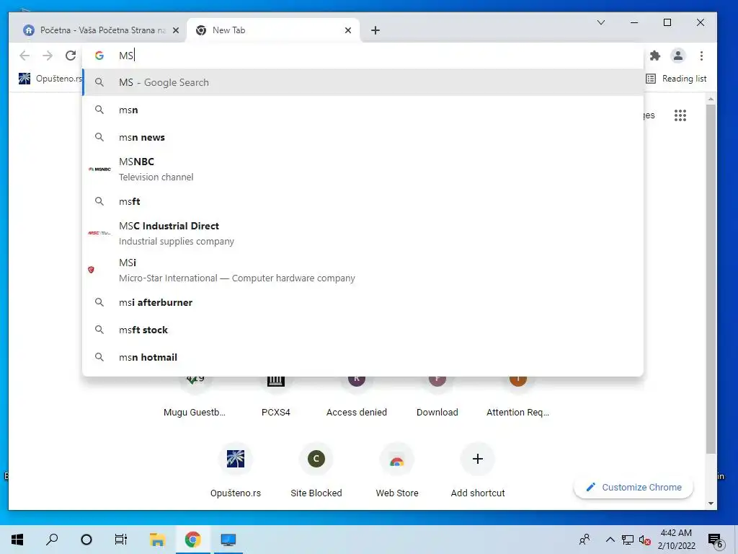Screen dimensions: 738x554
Task: Open the Google apps grid
Action: 680,115
